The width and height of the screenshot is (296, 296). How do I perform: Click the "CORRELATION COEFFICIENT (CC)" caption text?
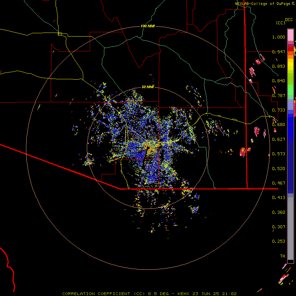tap(104, 294)
